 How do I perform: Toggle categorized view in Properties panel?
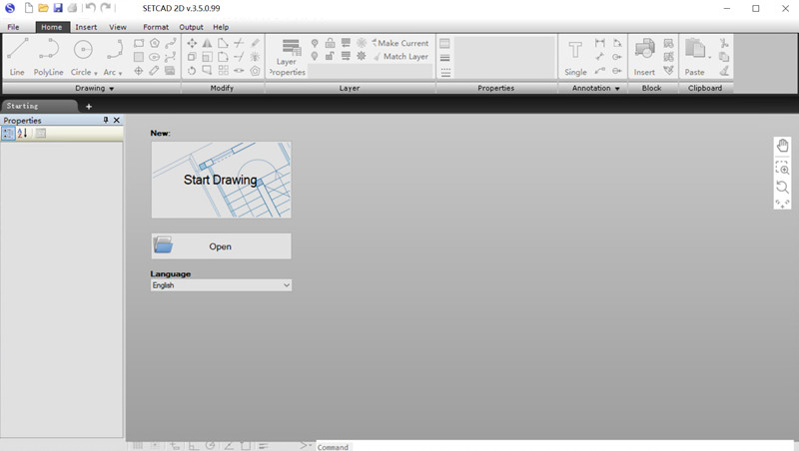8,134
